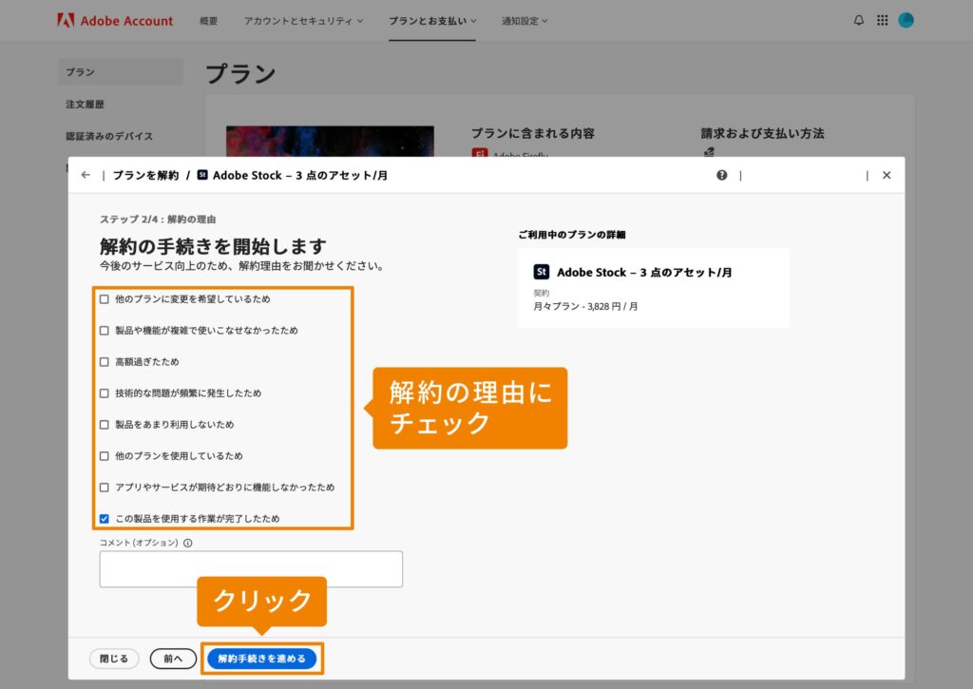Screen dimensions: 973x689
Task: Check アプリやサービスが期待どおりに機能しなかったため
Action: pyautogui.click(x=105, y=488)
